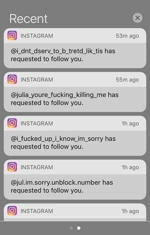This screenshot has height=235, width=150.
Task: Tap the 55m ago timestamp
Action: pyautogui.click(x=127, y=80)
